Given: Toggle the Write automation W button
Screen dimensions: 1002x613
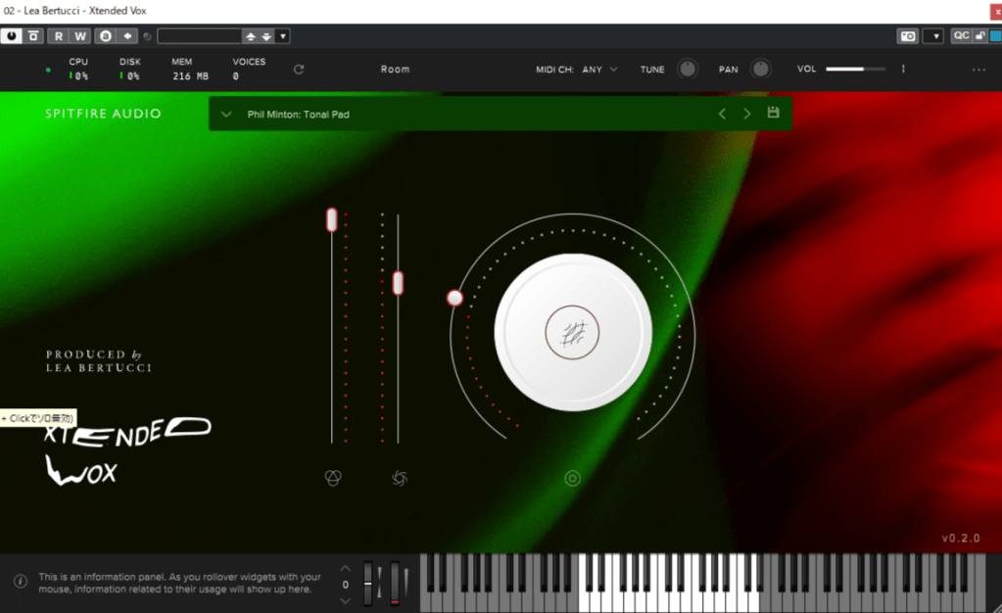Looking at the screenshot, I should [x=80, y=36].
